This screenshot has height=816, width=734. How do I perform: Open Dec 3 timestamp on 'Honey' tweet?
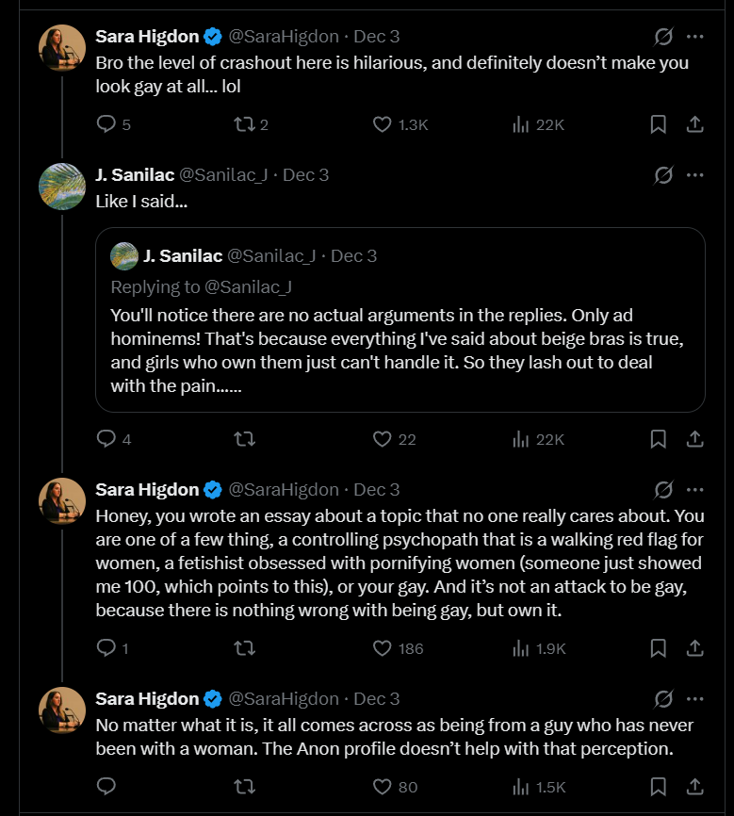(x=376, y=489)
